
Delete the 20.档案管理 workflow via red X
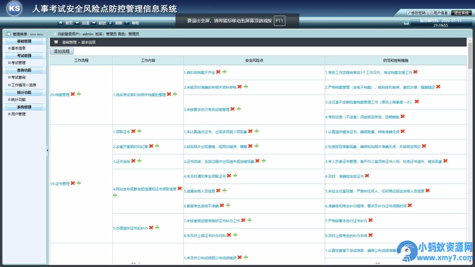pyautogui.click(x=73, y=94)
